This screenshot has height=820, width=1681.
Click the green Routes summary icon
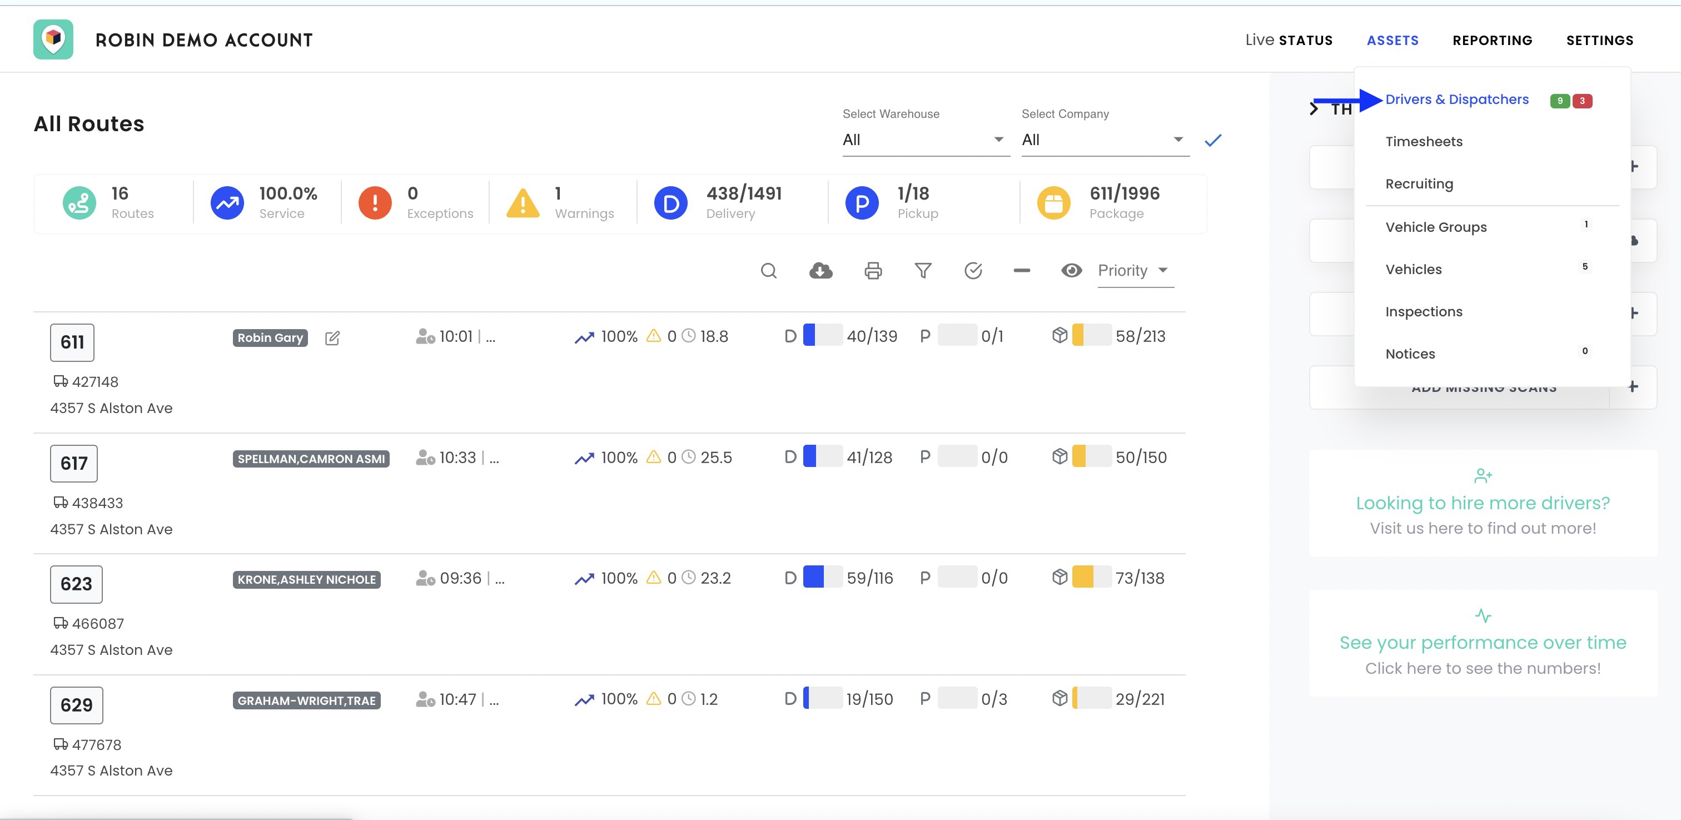[x=79, y=203]
